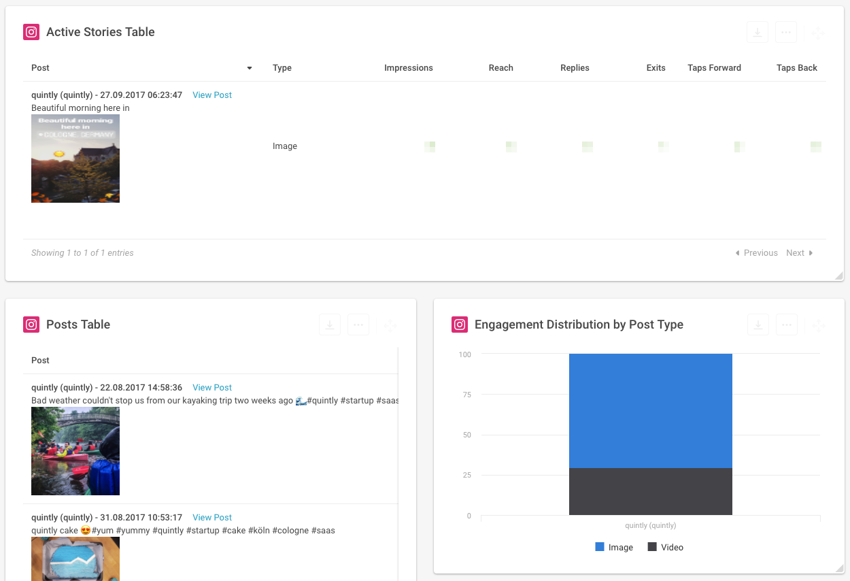850x581 pixels.
Task: Click move handle of Engagement Distribution widget
Action: [x=819, y=325]
